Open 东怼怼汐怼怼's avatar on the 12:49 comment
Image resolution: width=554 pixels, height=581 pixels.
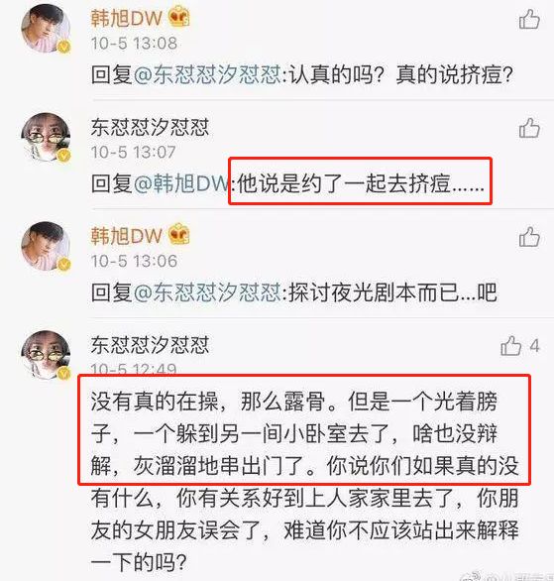pos(46,355)
